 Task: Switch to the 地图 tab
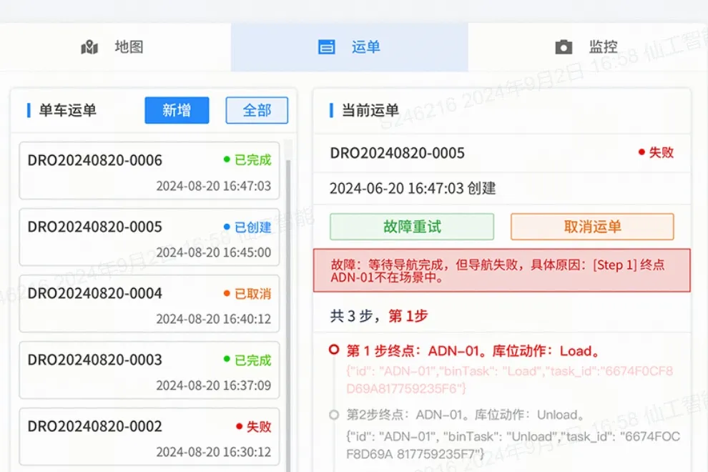pos(114,48)
